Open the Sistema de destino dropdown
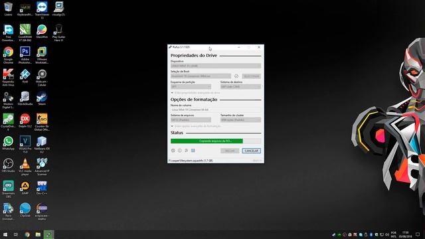This screenshot has height=239, width=425. pyautogui.click(x=240, y=86)
